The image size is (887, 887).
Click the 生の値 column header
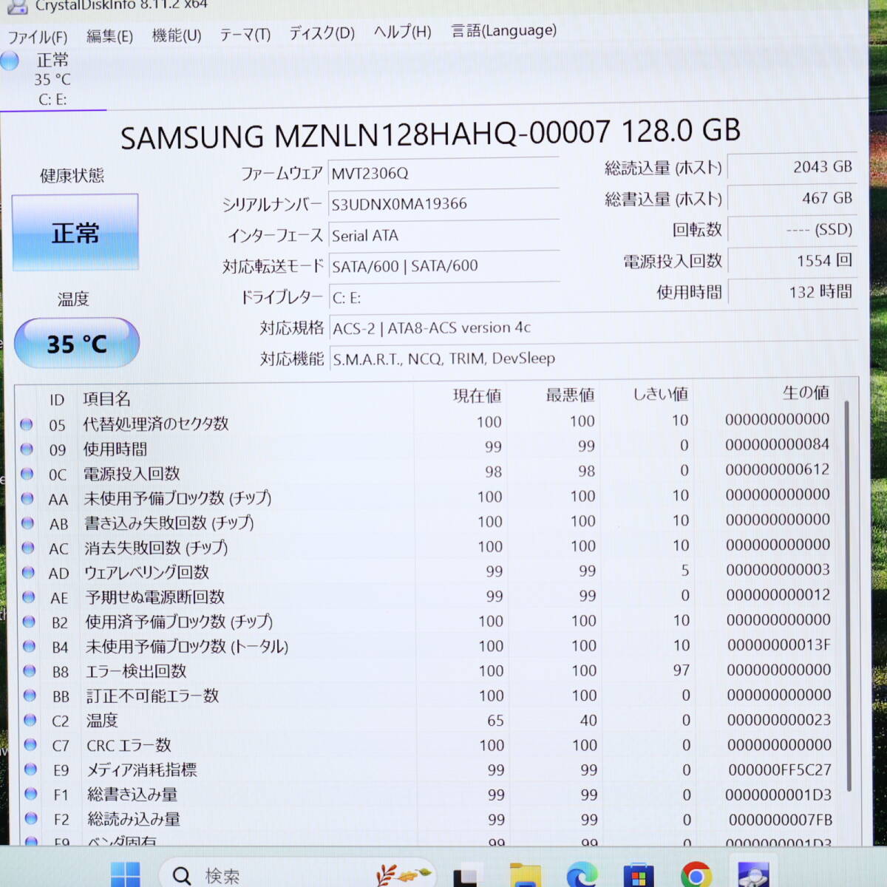point(806,392)
